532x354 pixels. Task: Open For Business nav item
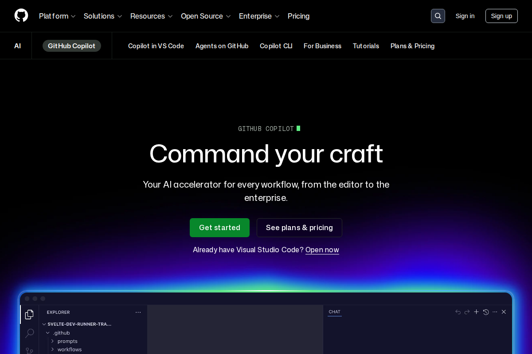click(x=322, y=46)
